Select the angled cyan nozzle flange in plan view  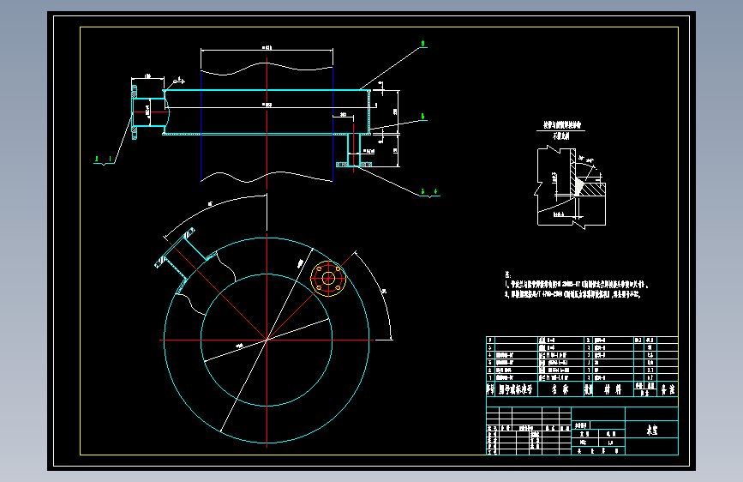pos(175,248)
